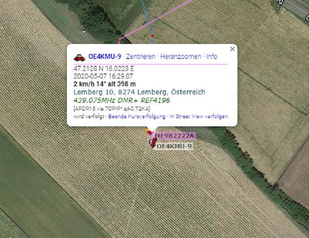This screenshot has width=309, height=238.
Task: Click the ME9B2222A pink map label
Action: tap(175, 136)
